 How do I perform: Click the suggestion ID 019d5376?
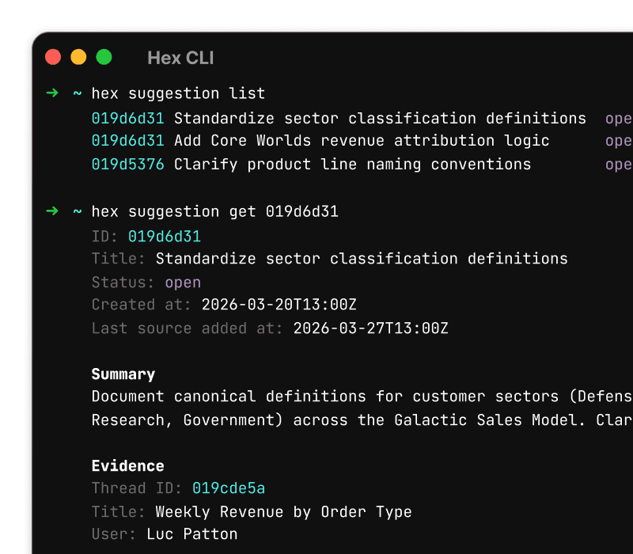[127, 165]
